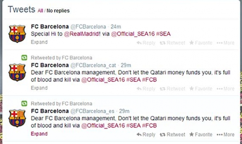Reply to the FCBarcelona_es tweet
242x144 pixels.
tap(146, 135)
